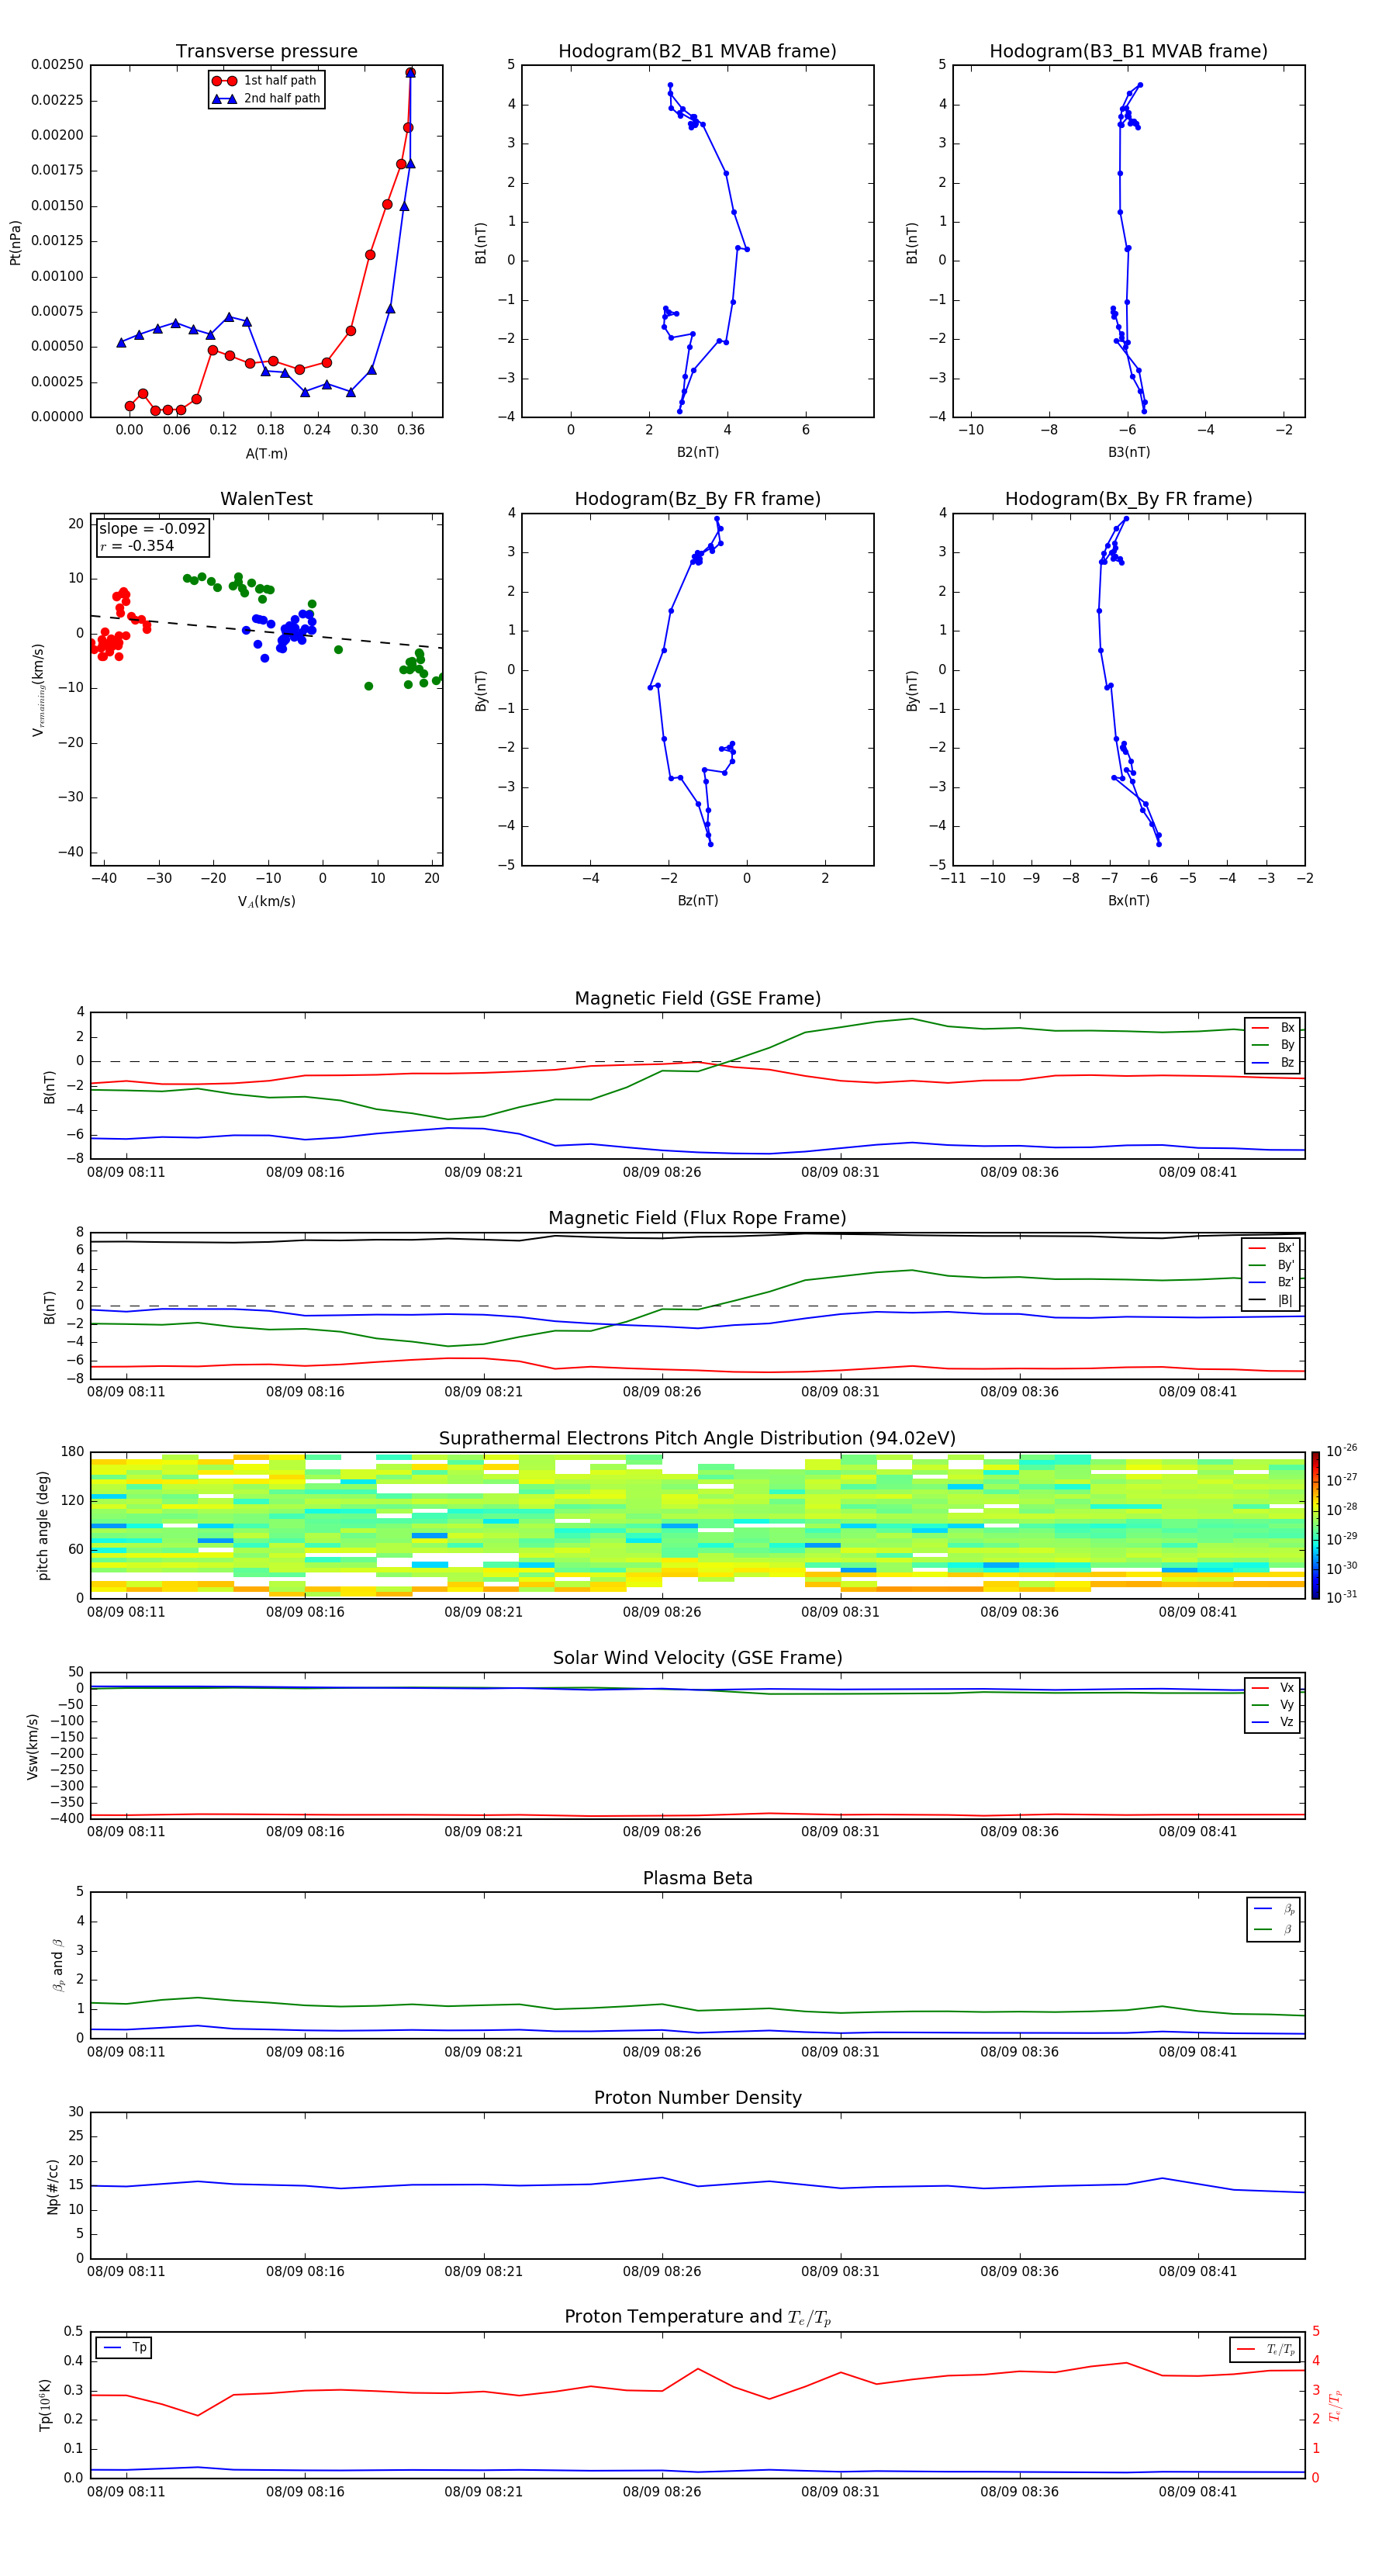This screenshot has height=2560, width=1396.
Task: Click the 10^-26 colorbar label
Action: [x=1342, y=1451]
